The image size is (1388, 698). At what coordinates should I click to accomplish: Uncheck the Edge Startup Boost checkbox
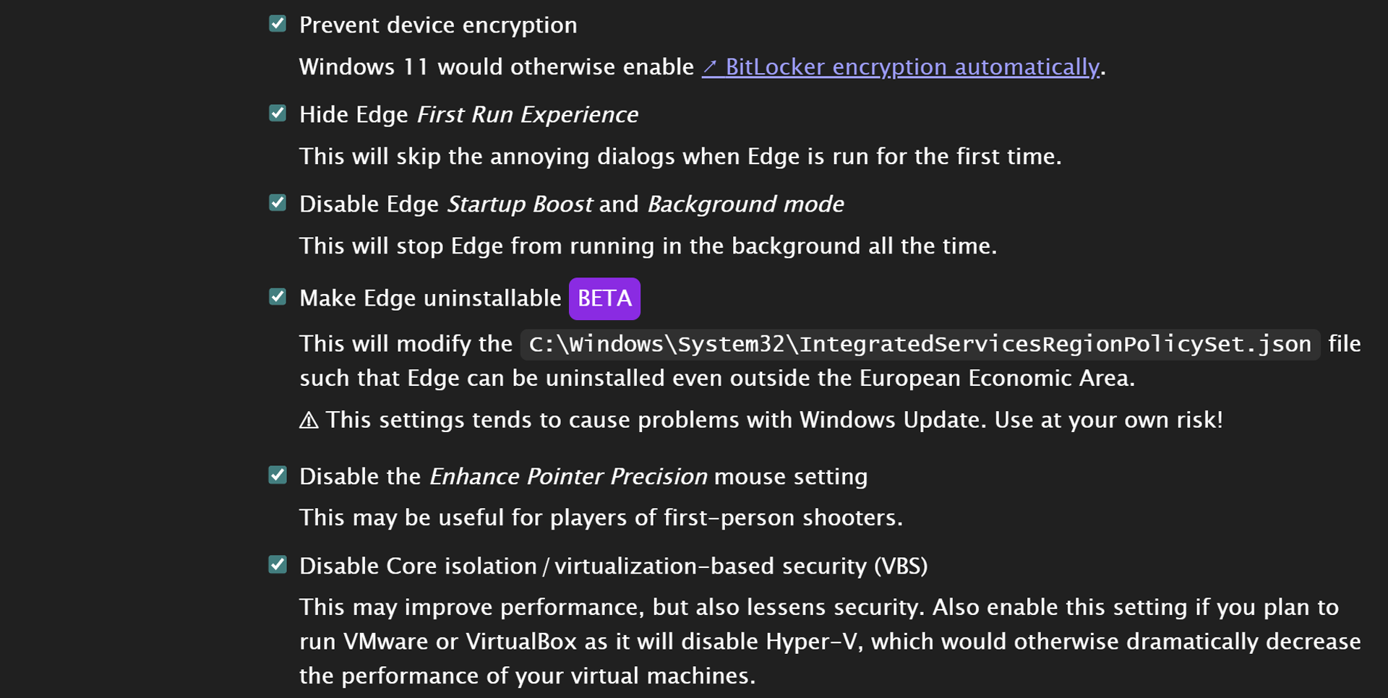click(x=278, y=203)
